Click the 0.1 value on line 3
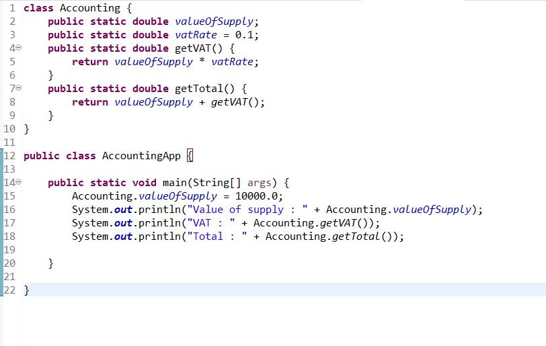The width and height of the screenshot is (546, 346). click(x=244, y=35)
